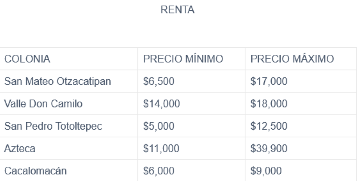357x181 pixels.
Task: Click the $11,000 price for Azteca
Action: 161,148
